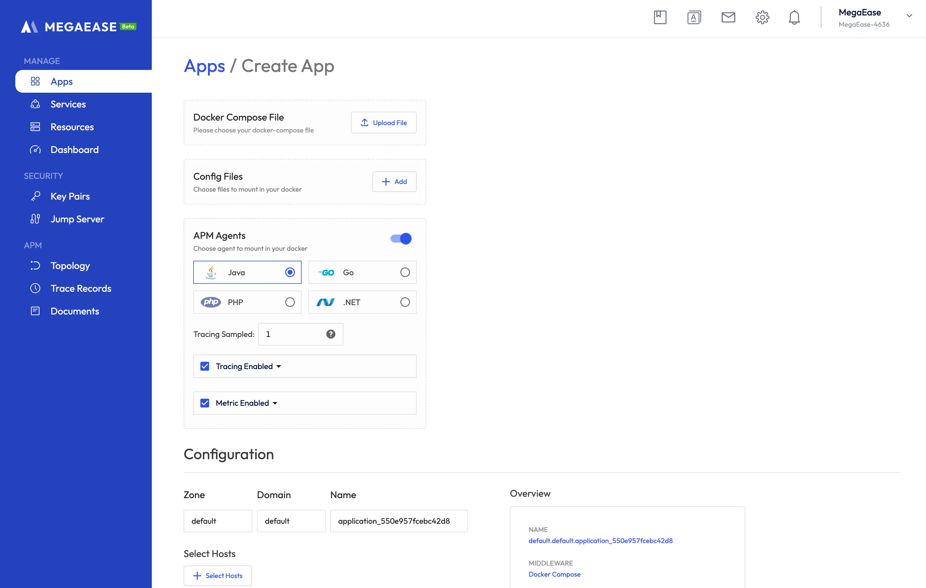Navigate to Dashboard menu item

[84, 150]
